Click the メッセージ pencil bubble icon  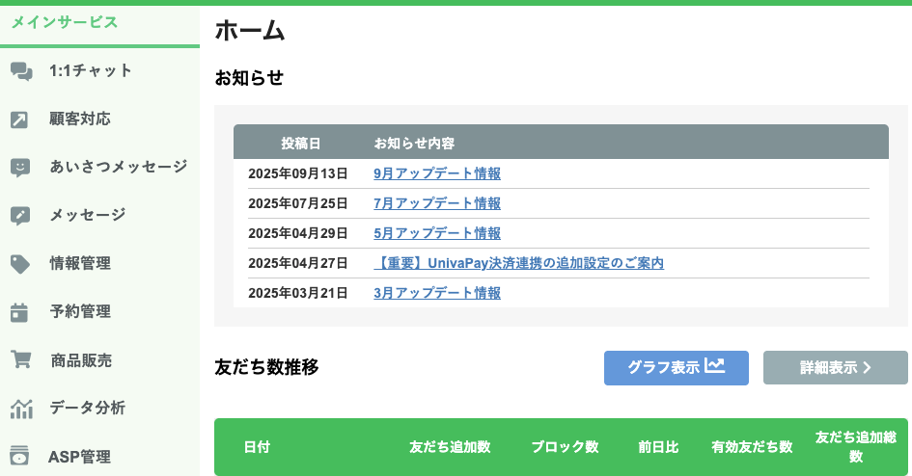(20, 216)
